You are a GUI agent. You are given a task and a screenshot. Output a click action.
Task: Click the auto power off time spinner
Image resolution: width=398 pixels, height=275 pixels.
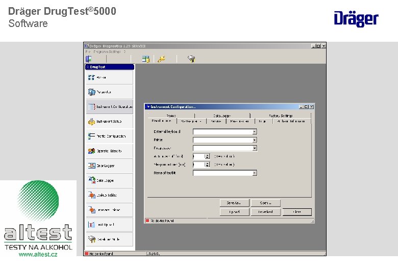click(x=207, y=156)
